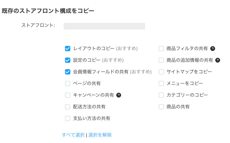Image resolution: width=230 pixels, height=143 pixels.
Task: Click the すべて選択 link
Action: pyautogui.click(x=73, y=135)
